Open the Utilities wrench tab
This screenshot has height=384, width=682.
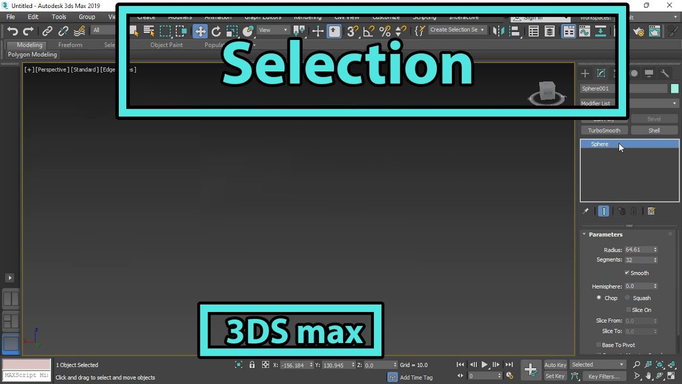point(665,74)
